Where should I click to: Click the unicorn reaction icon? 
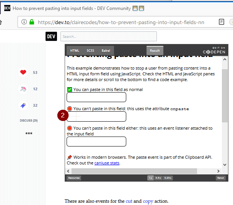23,89
